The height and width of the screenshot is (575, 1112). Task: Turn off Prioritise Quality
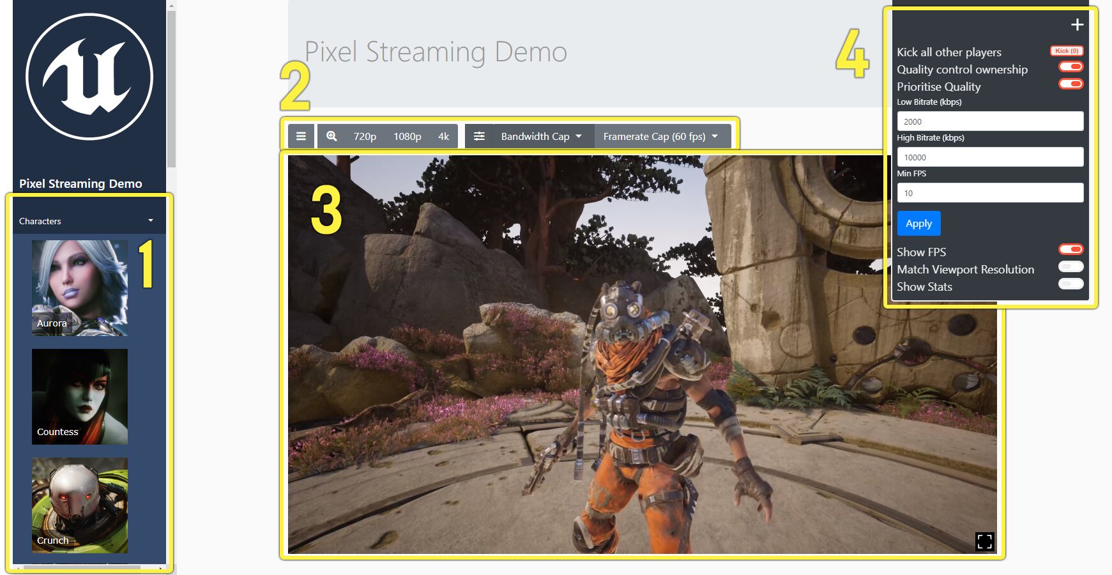coord(1070,84)
